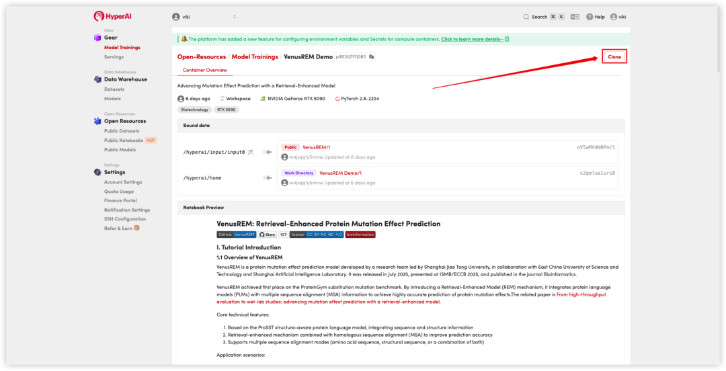Click the NVIDIA GPU icon
726x371 pixels.
point(263,99)
